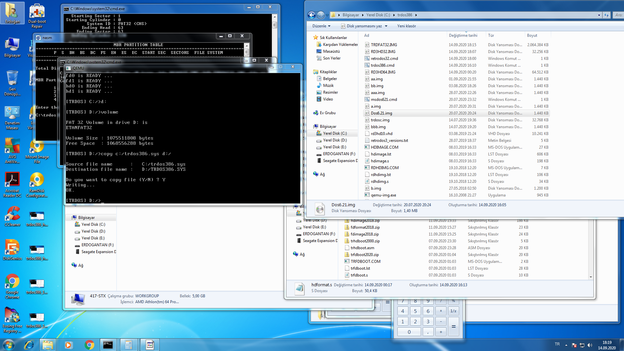Click the Explorer search box
The image size is (624, 351).
(x=618, y=15)
